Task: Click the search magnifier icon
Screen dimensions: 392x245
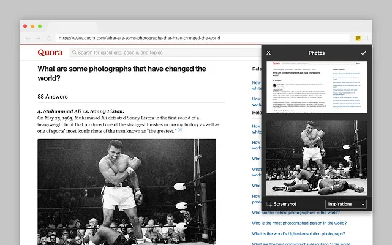Action: (74, 52)
